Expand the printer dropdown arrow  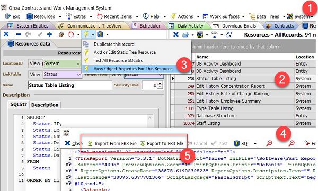pyautogui.click(x=192, y=35)
